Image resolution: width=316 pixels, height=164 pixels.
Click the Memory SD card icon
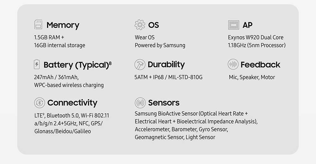pos(38,25)
